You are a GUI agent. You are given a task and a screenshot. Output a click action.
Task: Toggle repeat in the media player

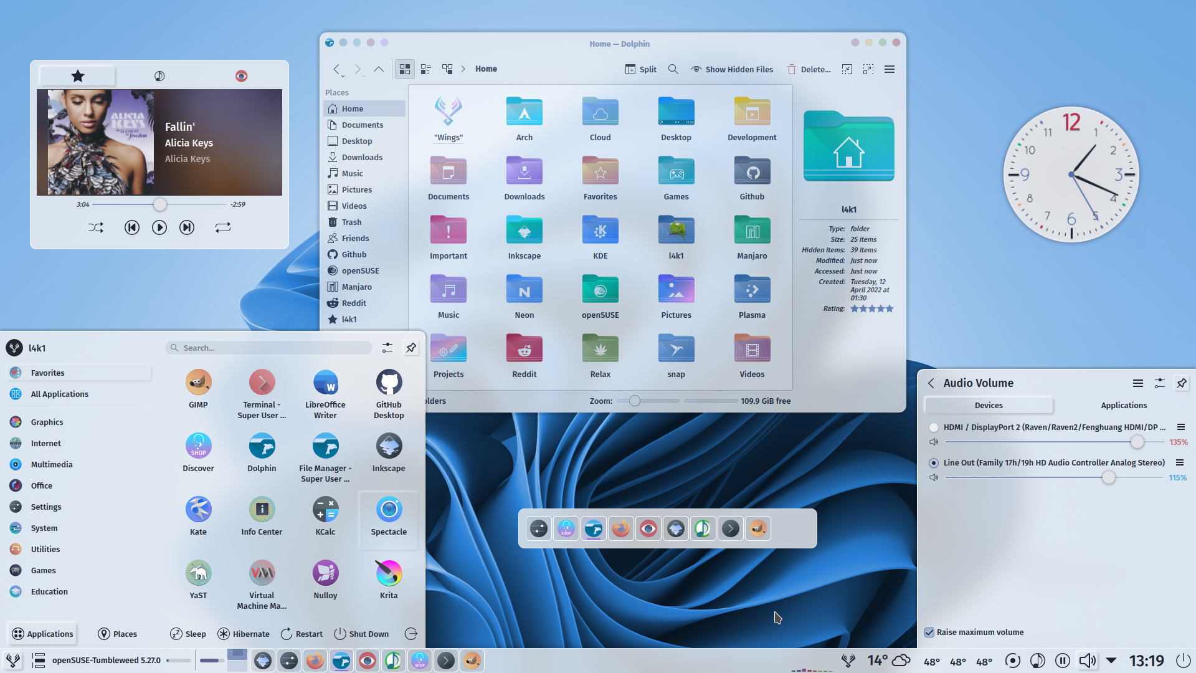click(223, 227)
